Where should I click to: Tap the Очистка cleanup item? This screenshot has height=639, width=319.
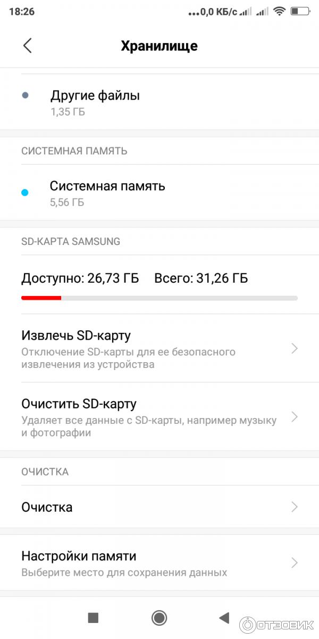coord(47,507)
